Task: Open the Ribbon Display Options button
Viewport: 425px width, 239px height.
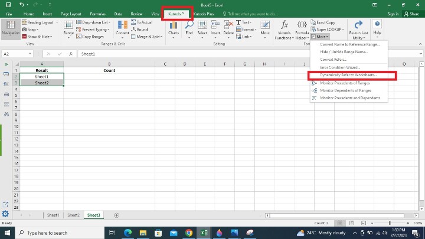Action: click(x=375, y=5)
